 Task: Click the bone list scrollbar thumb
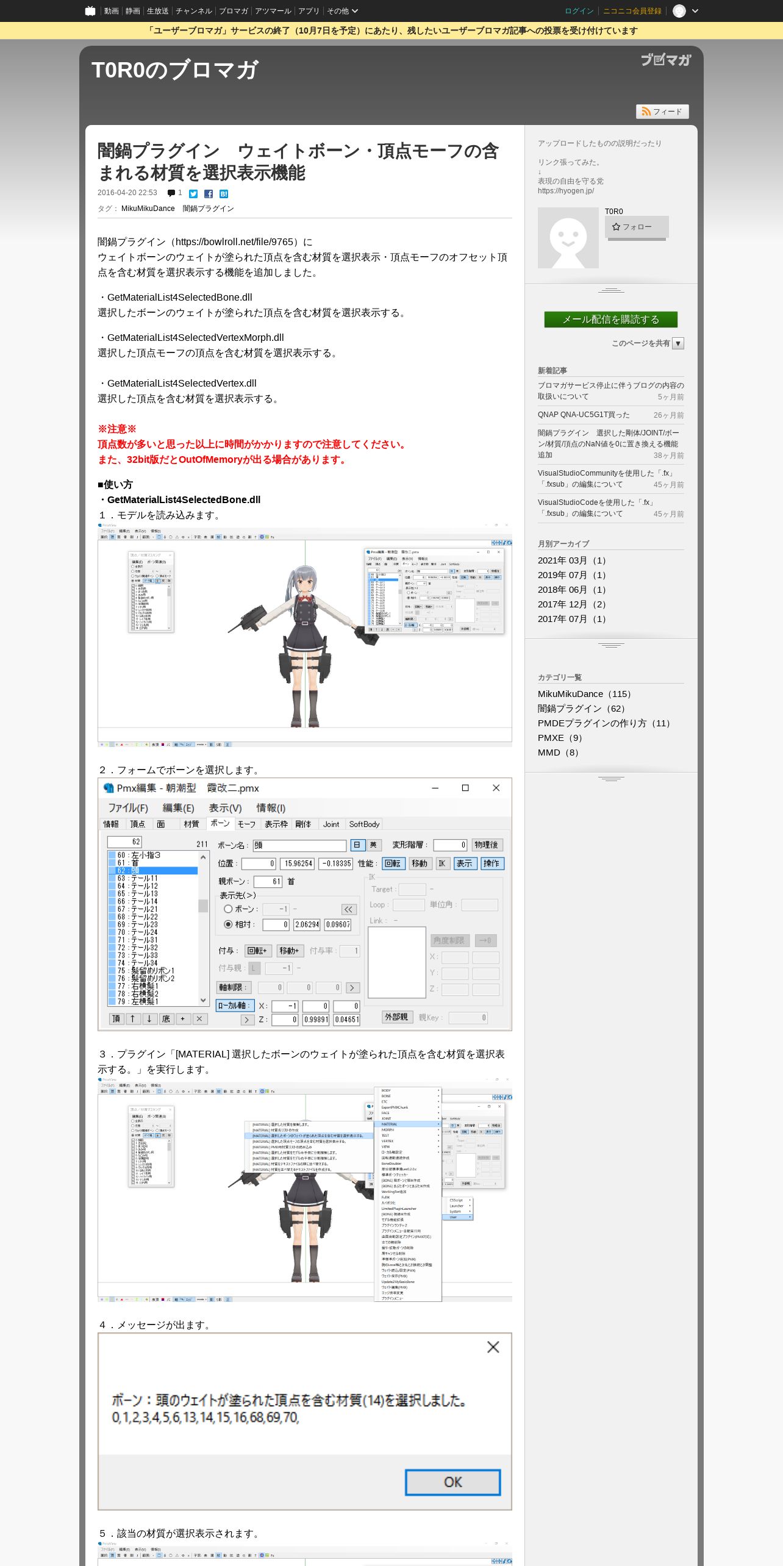203,906
